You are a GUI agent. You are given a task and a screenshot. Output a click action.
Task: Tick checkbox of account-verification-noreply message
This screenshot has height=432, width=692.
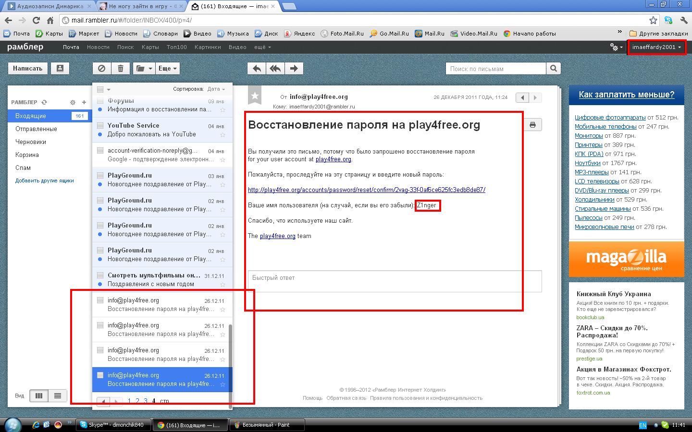pos(100,150)
